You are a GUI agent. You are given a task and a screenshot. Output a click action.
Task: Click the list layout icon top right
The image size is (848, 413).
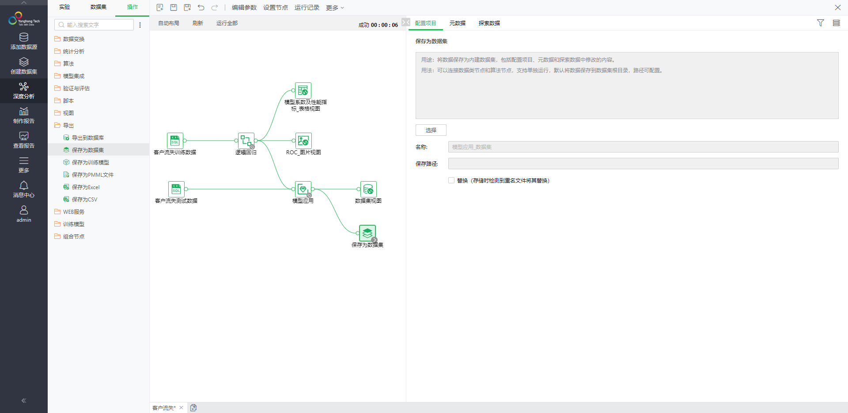click(837, 23)
